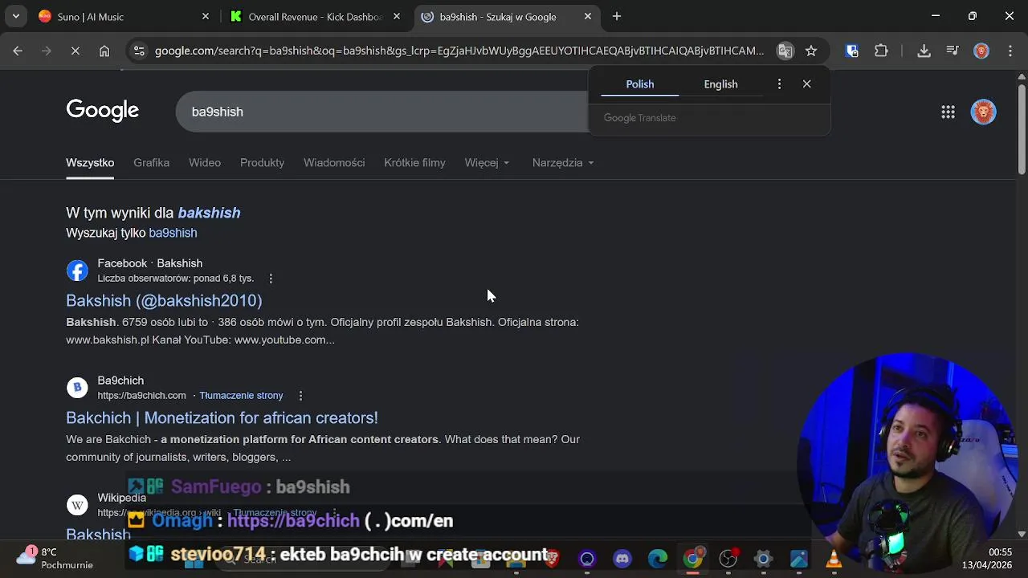Switch to the Wideo results tab
This screenshot has width=1028, height=578.
tap(205, 163)
